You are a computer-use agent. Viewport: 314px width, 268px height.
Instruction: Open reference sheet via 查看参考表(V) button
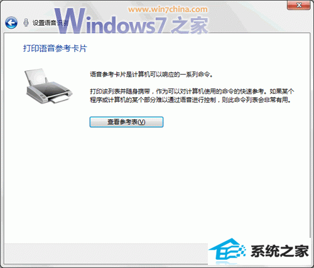(126, 122)
